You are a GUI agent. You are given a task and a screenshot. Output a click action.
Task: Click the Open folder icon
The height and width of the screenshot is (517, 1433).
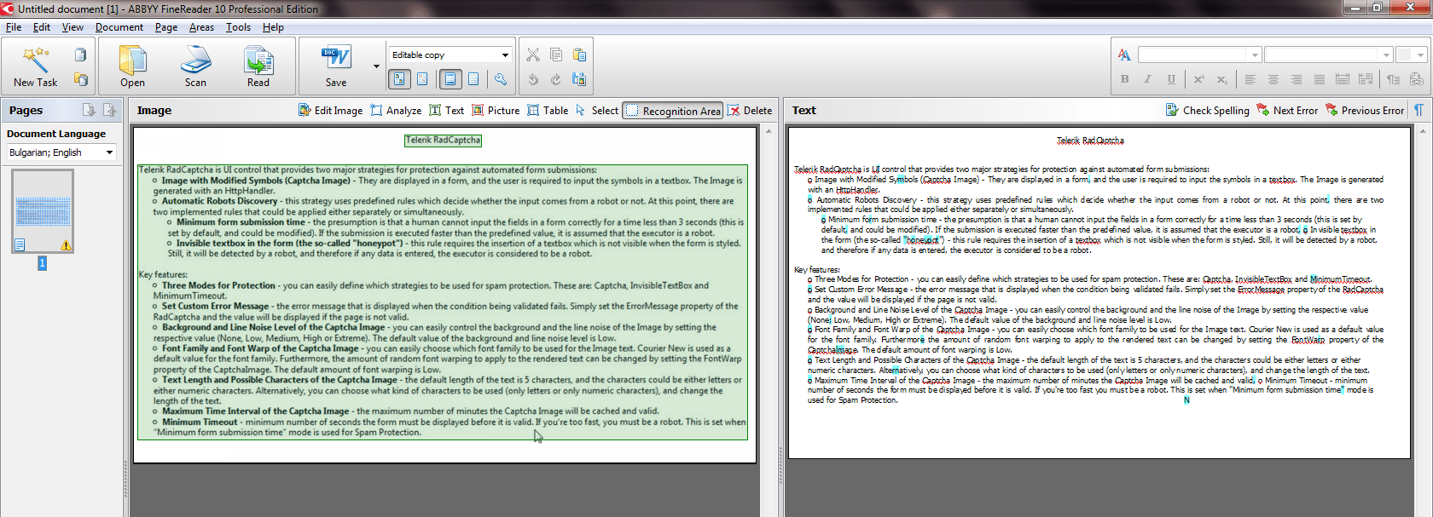132,67
